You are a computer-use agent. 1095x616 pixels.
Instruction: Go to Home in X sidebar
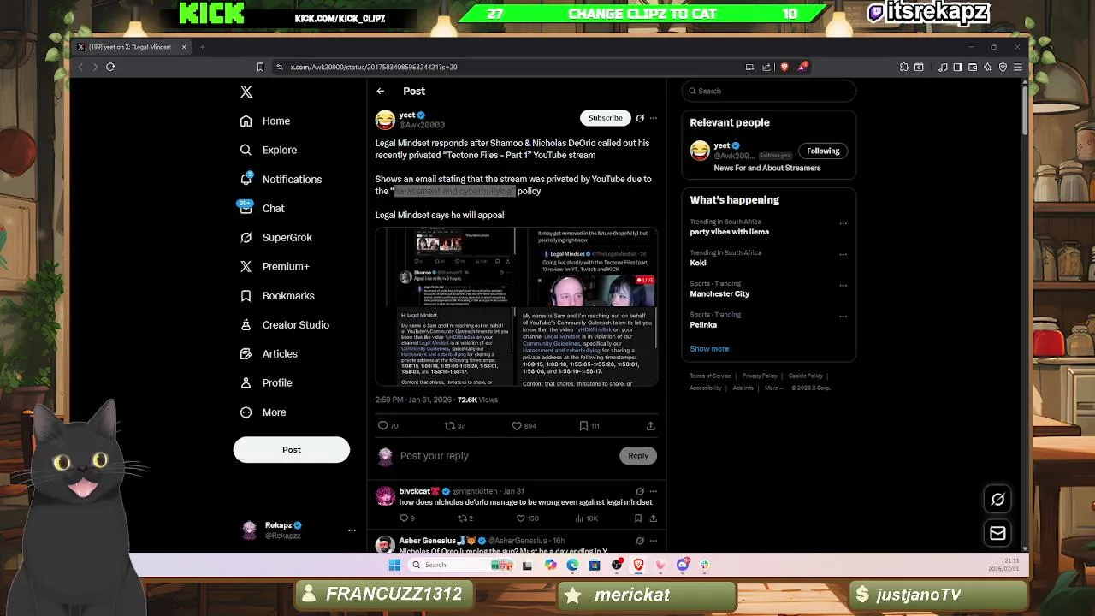pyautogui.click(x=265, y=121)
